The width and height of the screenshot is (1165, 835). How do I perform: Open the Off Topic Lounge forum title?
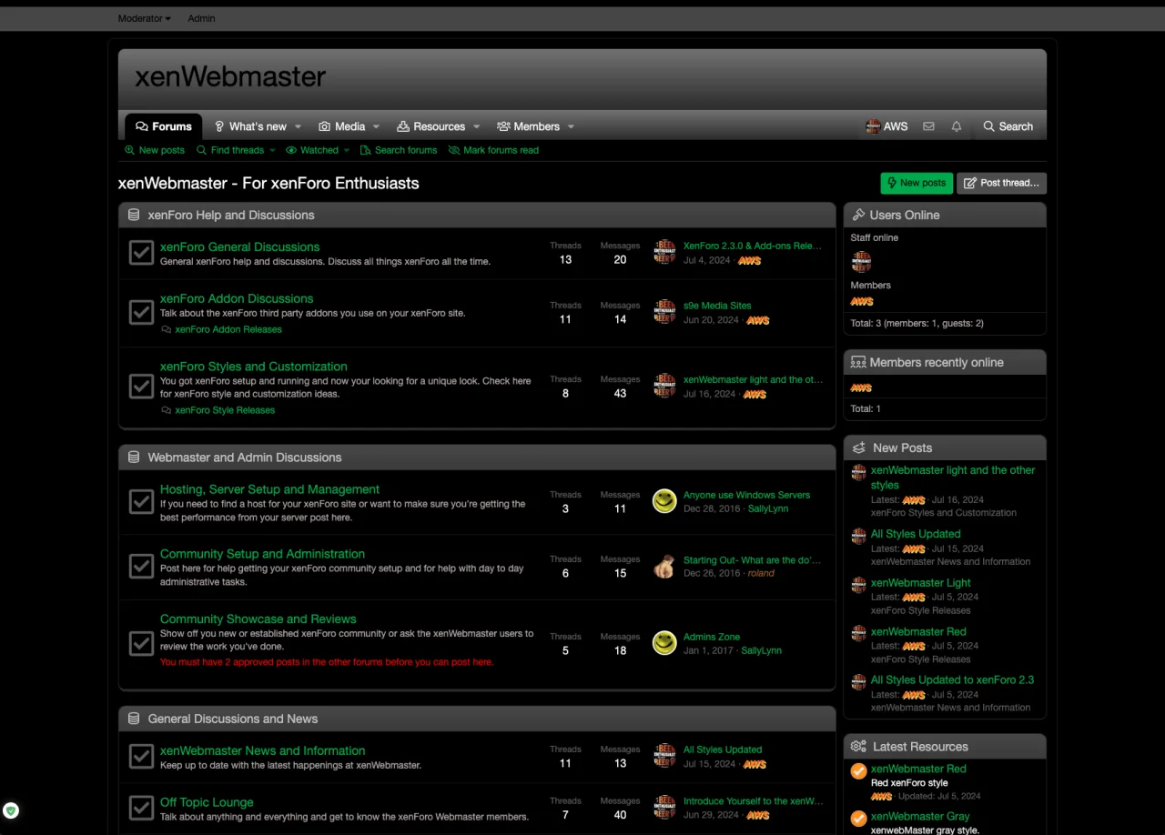(207, 802)
